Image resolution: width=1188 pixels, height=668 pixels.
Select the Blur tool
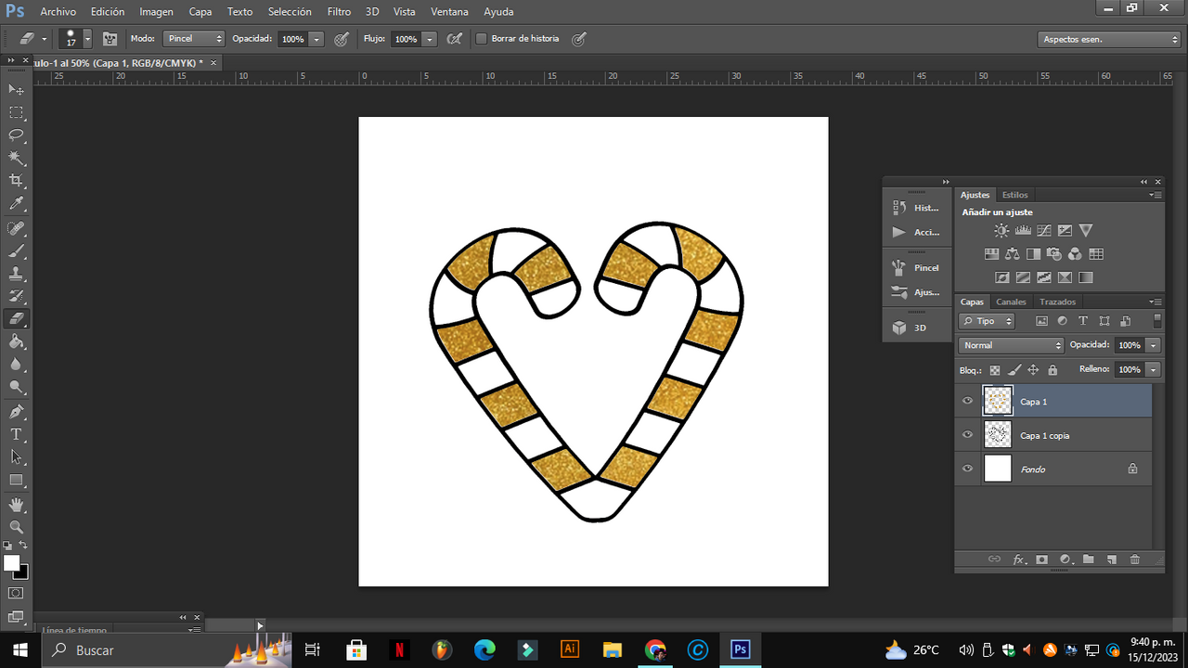coord(17,365)
